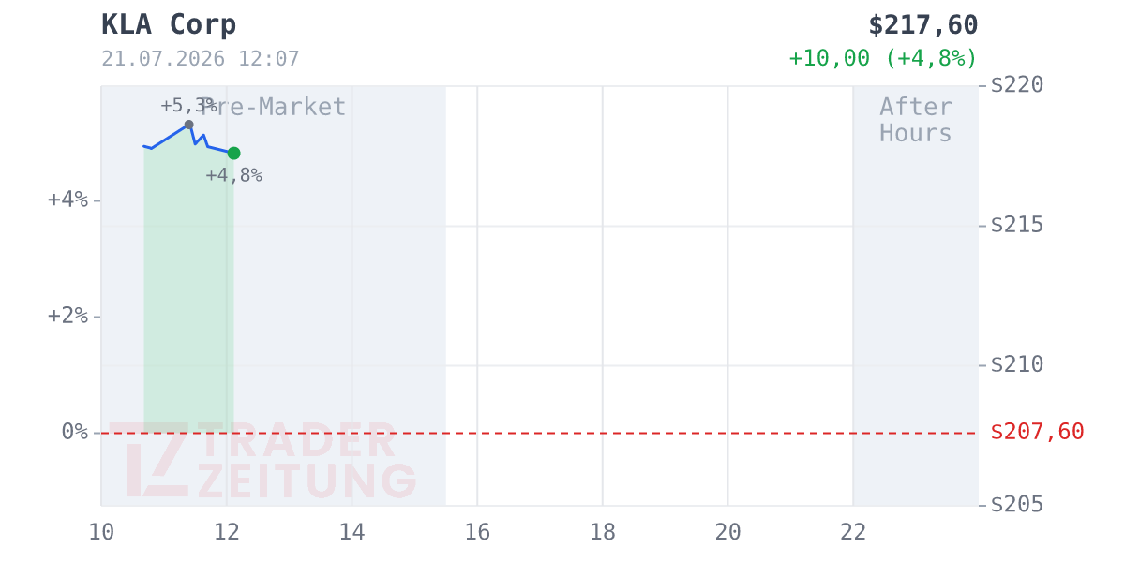Click the $217,60 current price label
Viewport: 1125px width, 562px height.
pos(923,25)
